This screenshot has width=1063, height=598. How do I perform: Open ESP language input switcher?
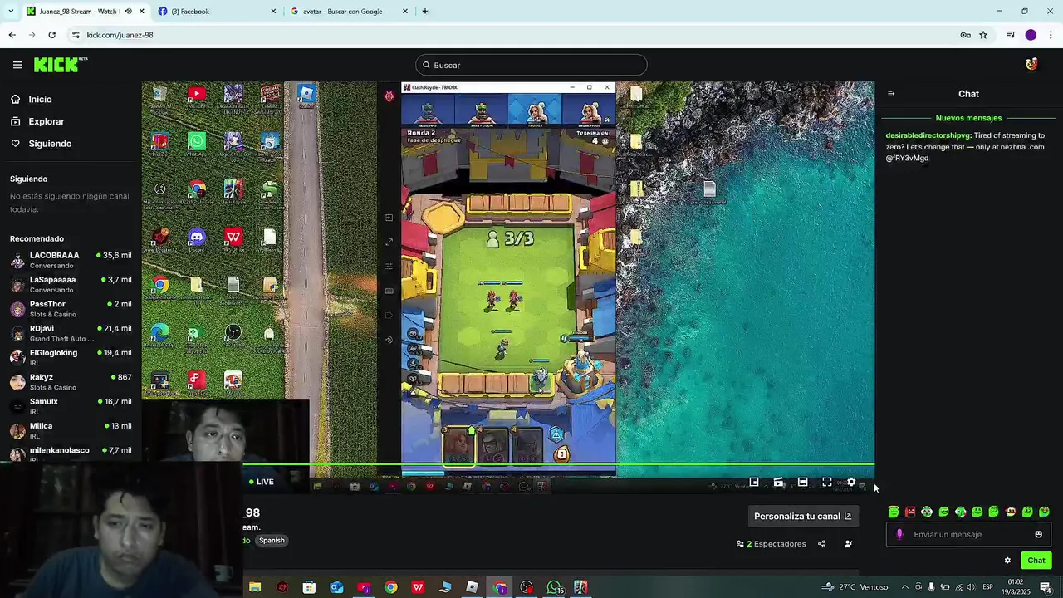pyautogui.click(x=988, y=587)
